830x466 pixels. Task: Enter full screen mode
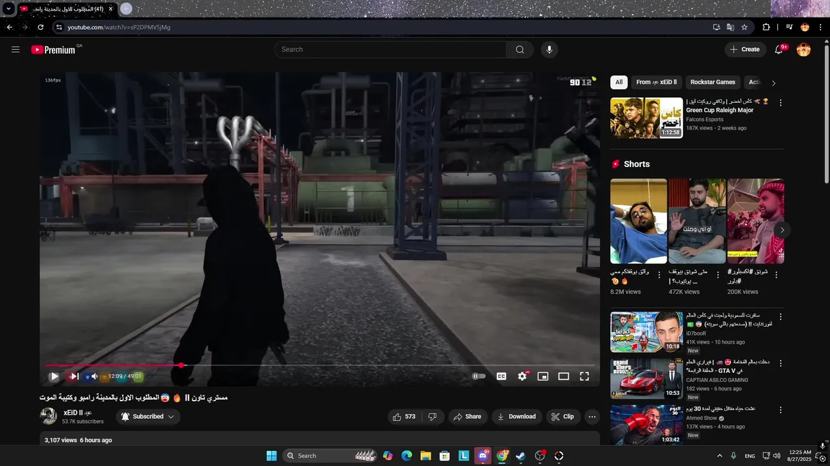tap(584, 376)
